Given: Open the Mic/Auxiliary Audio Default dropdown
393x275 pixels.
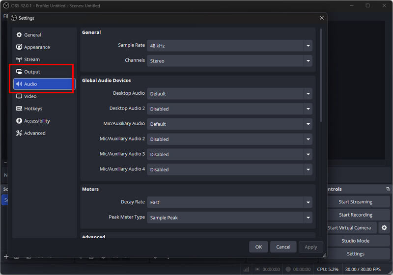Looking at the screenshot, I should click(229, 124).
